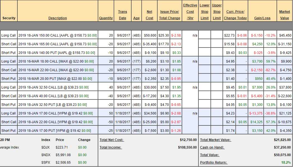Click Upper Stop Limit cell for LB Long Call
Screen dimensions: 293x167
[x=216, y=87]
